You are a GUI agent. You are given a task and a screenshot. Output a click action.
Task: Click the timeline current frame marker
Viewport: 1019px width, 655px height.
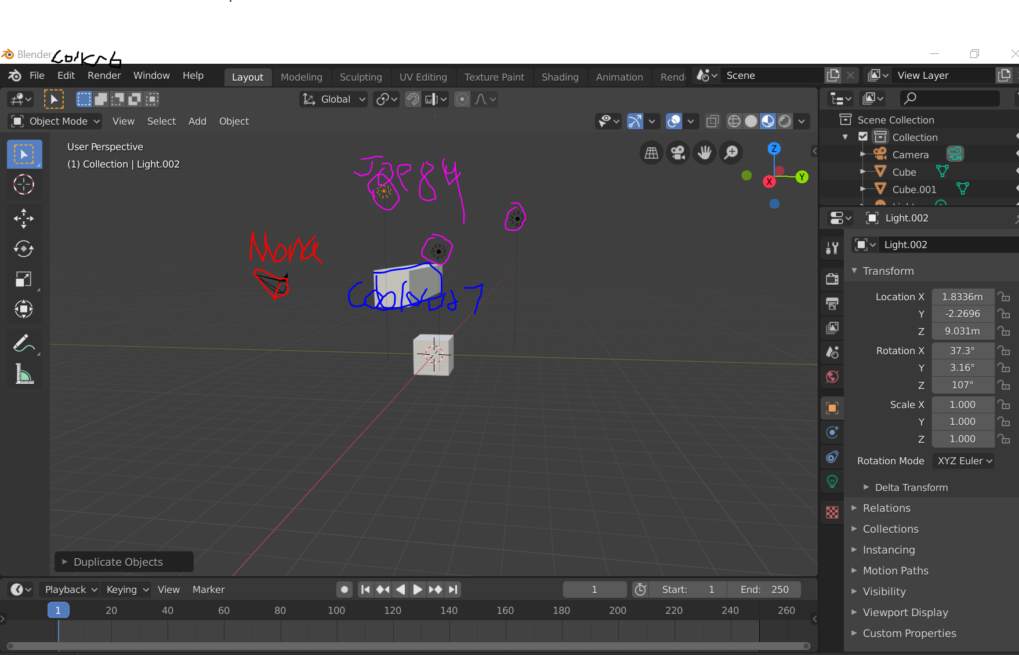coord(58,610)
